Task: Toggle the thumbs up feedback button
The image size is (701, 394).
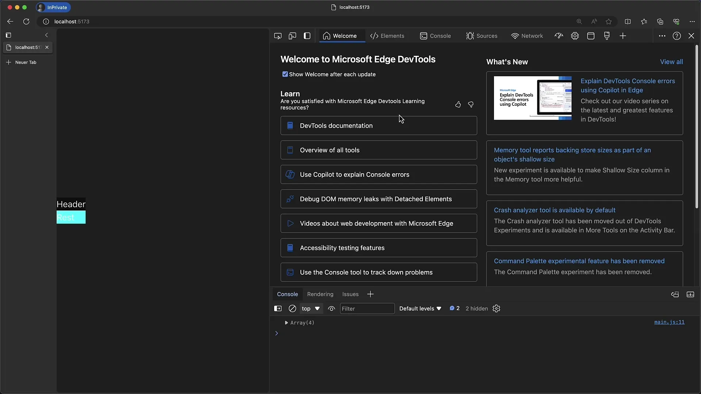Action: 458,104
